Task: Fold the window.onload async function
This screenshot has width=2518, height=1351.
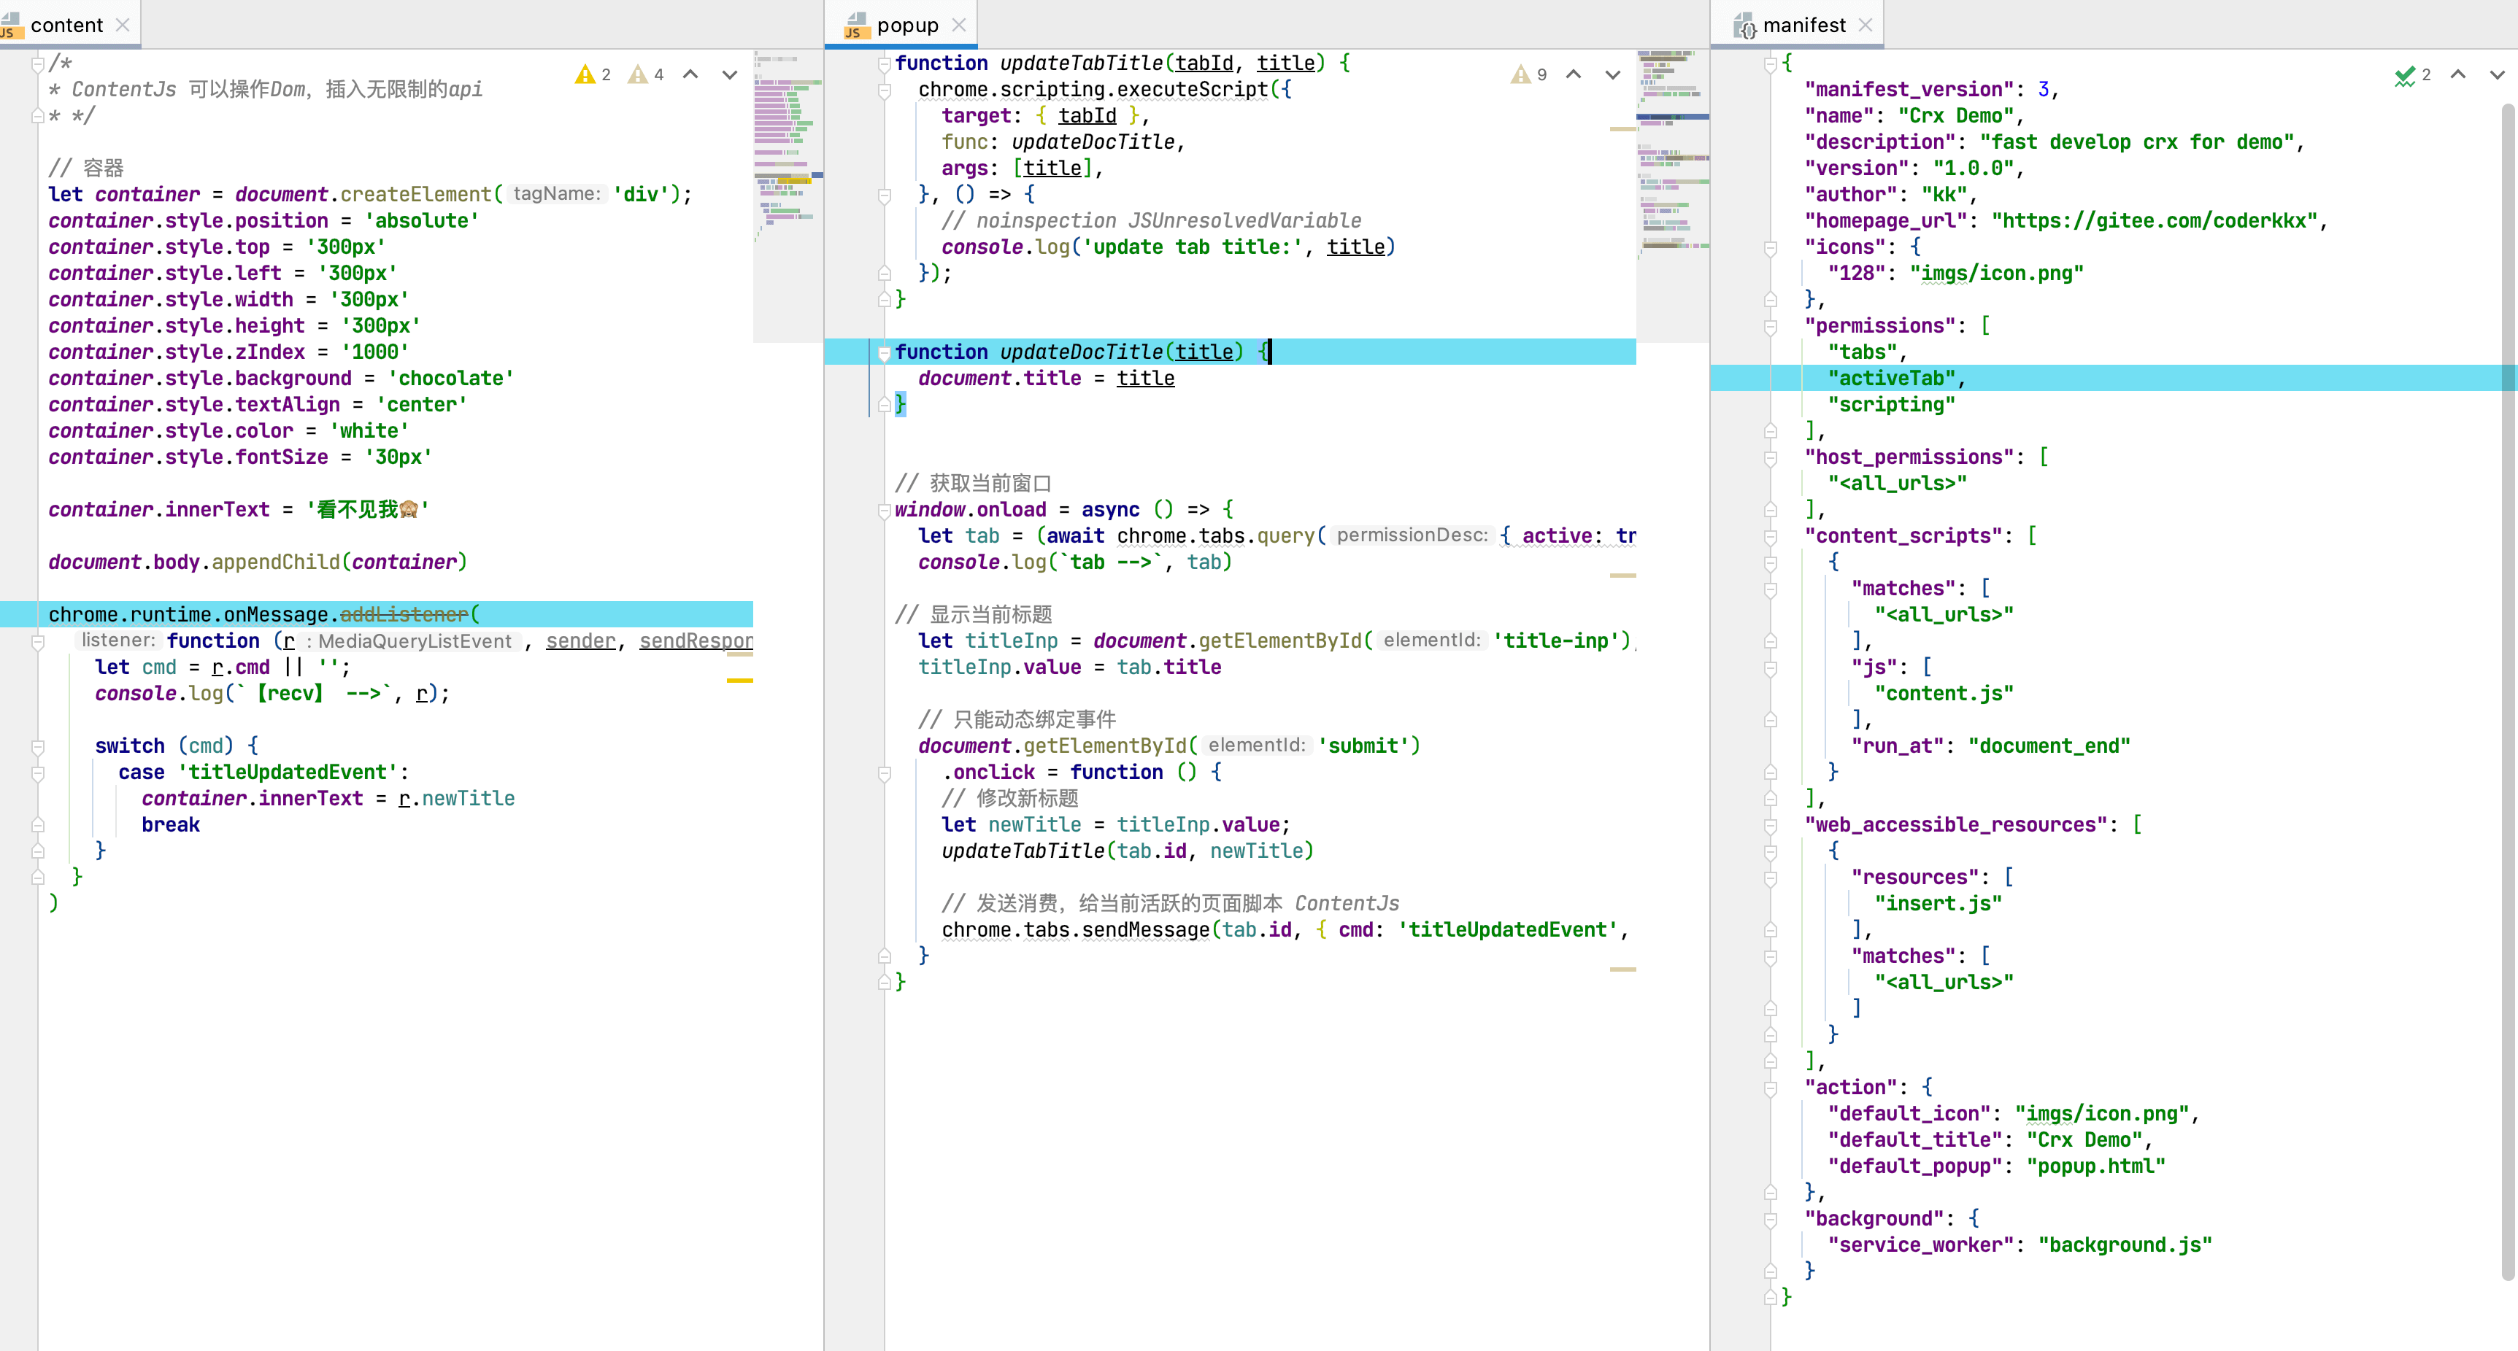Action: [884, 510]
